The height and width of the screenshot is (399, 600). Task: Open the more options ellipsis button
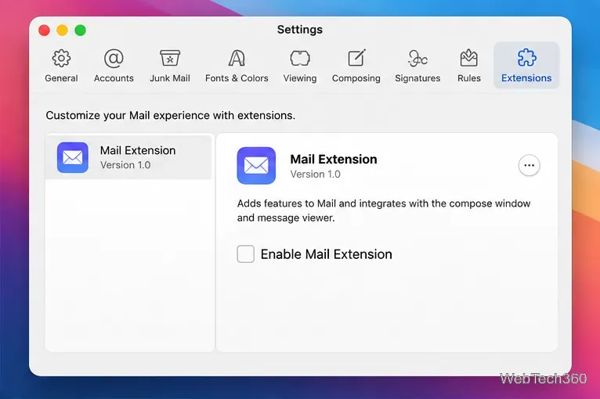pos(530,166)
